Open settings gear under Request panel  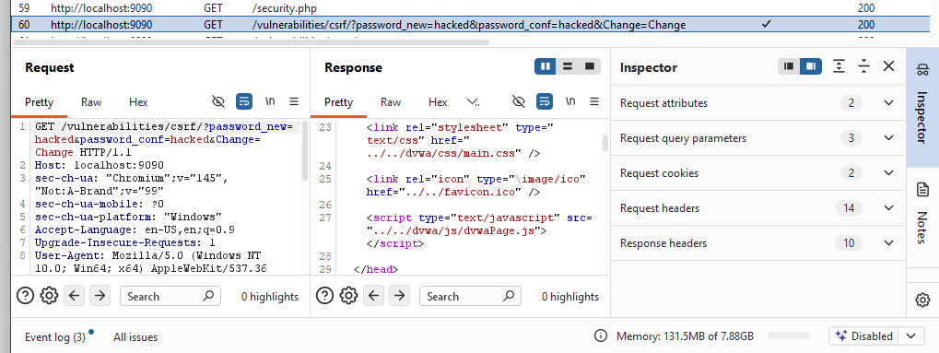click(49, 296)
